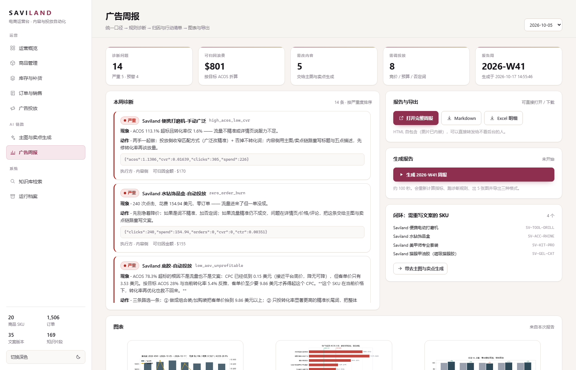Click the Saviland 便携打磨机-手动广泛 diagnosis title
The image size is (576, 370).
pyautogui.click(x=174, y=121)
